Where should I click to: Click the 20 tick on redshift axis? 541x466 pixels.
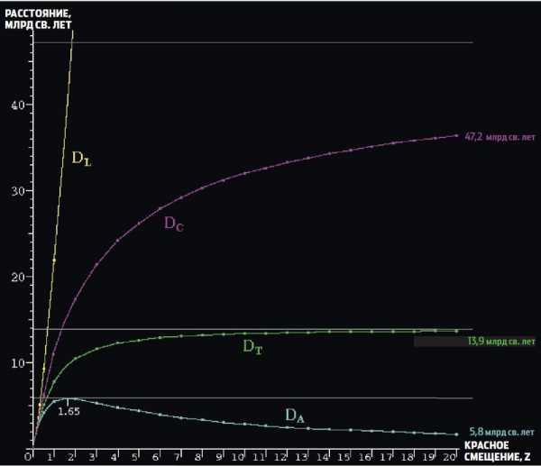(449, 457)
